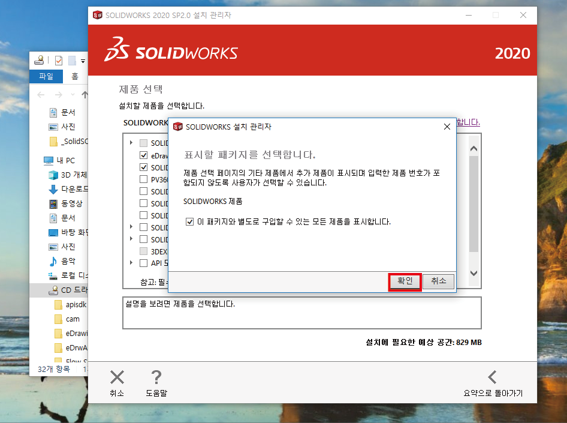Select 3D 개체 in Explorer navigation pane

(68, 175)
